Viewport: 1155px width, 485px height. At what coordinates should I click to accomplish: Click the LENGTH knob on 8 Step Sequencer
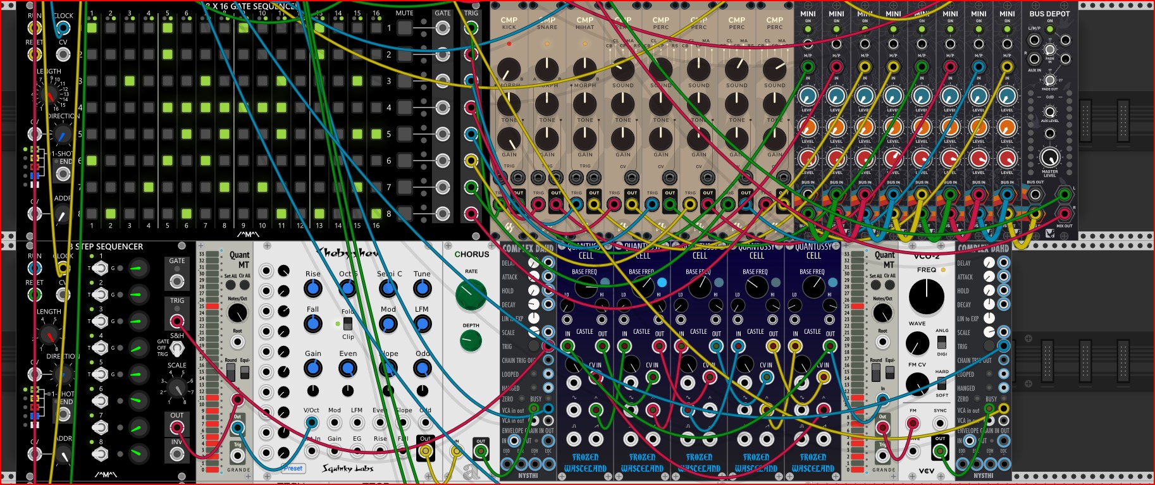[x=49, y=335]
